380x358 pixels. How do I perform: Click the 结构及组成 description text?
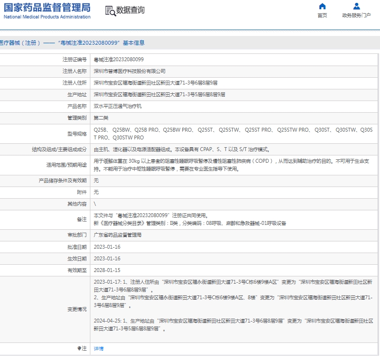[x=182, y=150]
